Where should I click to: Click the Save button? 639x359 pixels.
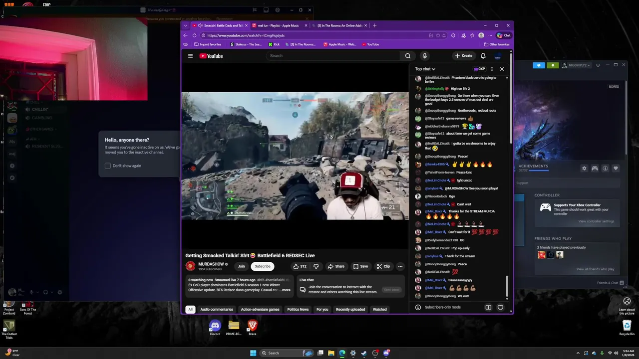[x=360, y=266]
